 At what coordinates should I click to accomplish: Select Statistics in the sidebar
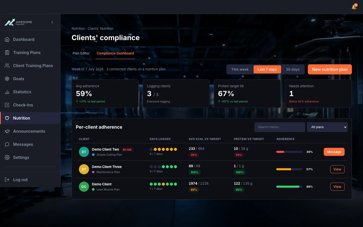pyautogui.click(x=30, y=92)
